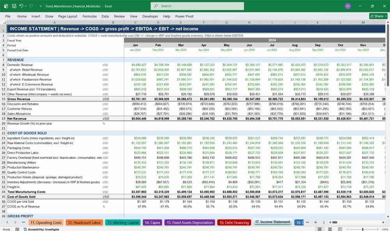Click the Excel app icon in title bar
Viewport: 390px width, 231px height.
6,6
